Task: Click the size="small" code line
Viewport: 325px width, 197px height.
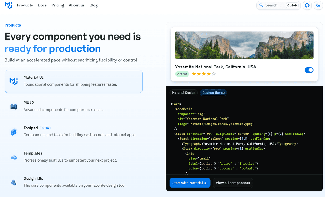Action: click(200, 159)
